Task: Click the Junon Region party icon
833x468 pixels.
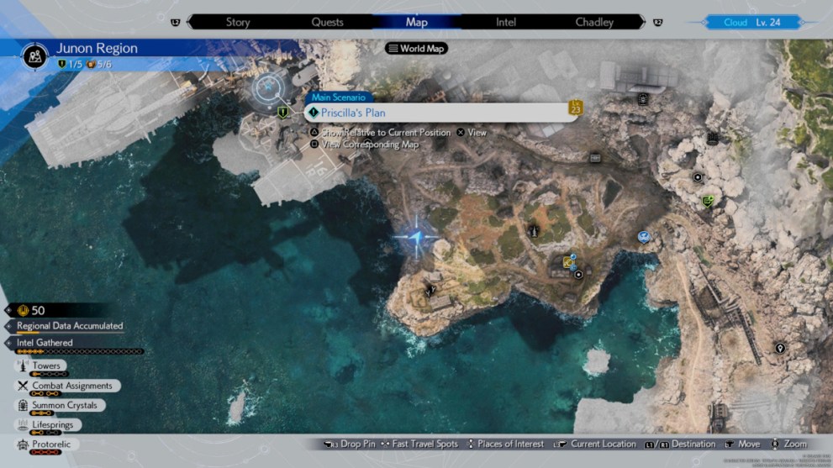Action: (x=34, y=56)
